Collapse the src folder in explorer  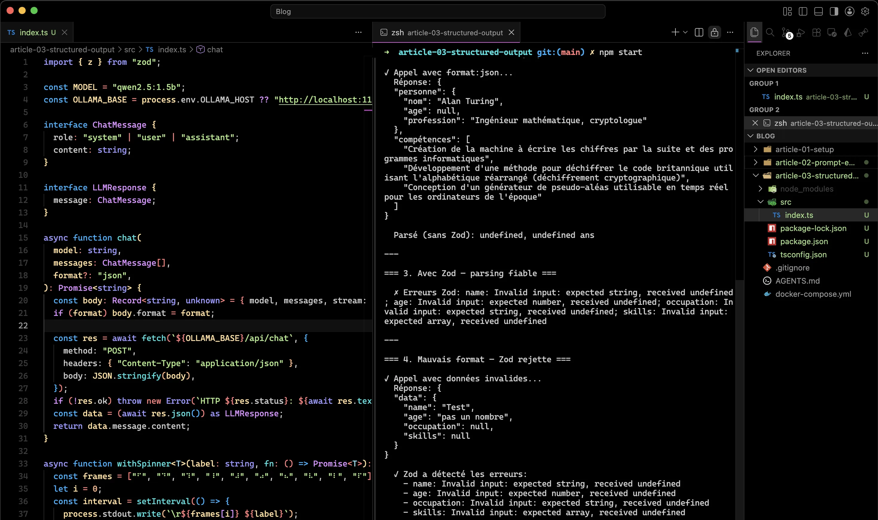click(x=760, y=202)
